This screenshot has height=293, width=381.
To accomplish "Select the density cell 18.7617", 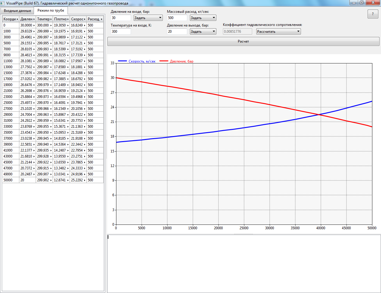I will click(x=61, y=43).
